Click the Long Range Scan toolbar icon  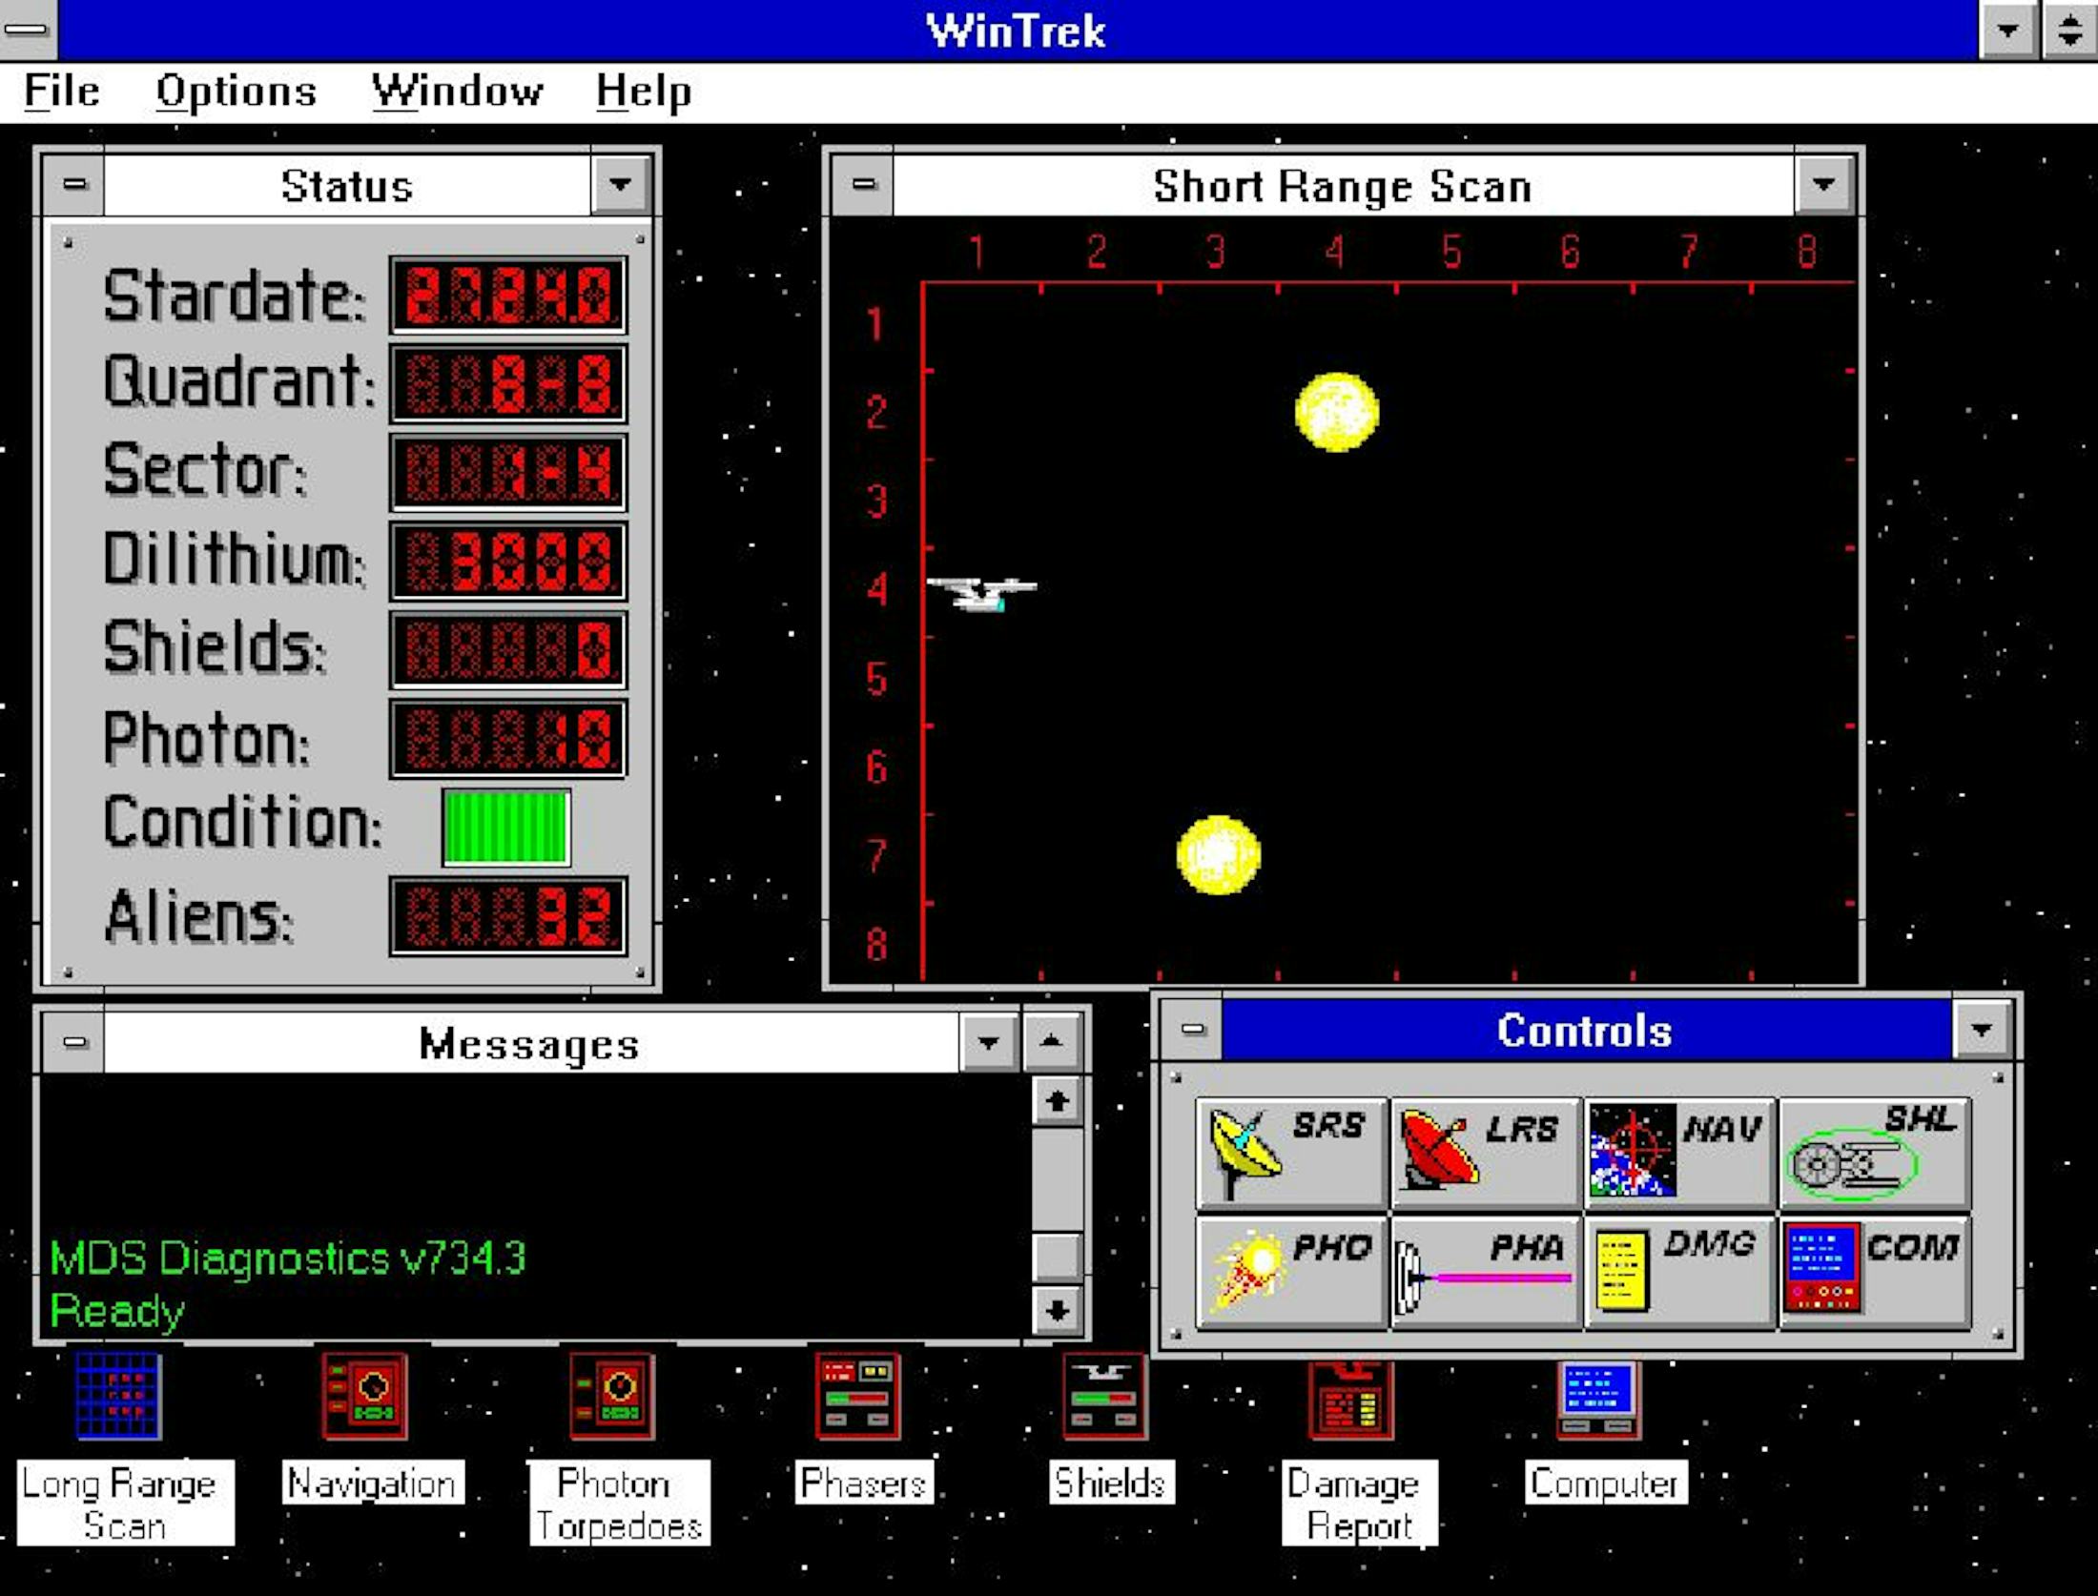117,1398
